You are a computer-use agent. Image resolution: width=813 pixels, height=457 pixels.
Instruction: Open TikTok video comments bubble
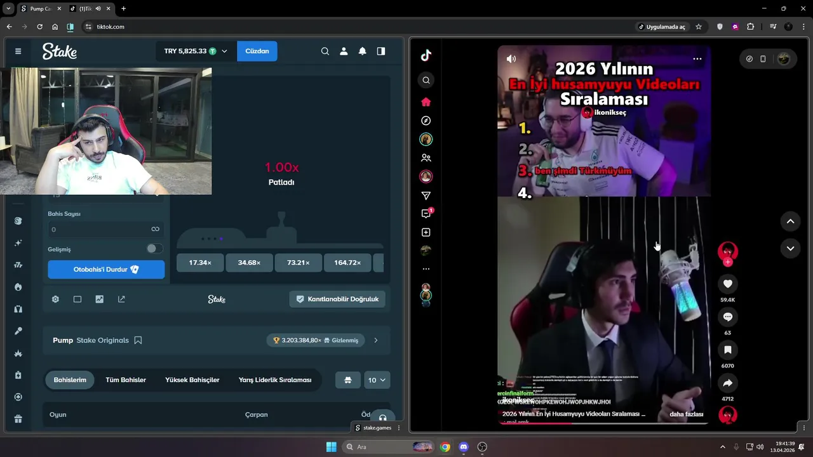[728, 317]
